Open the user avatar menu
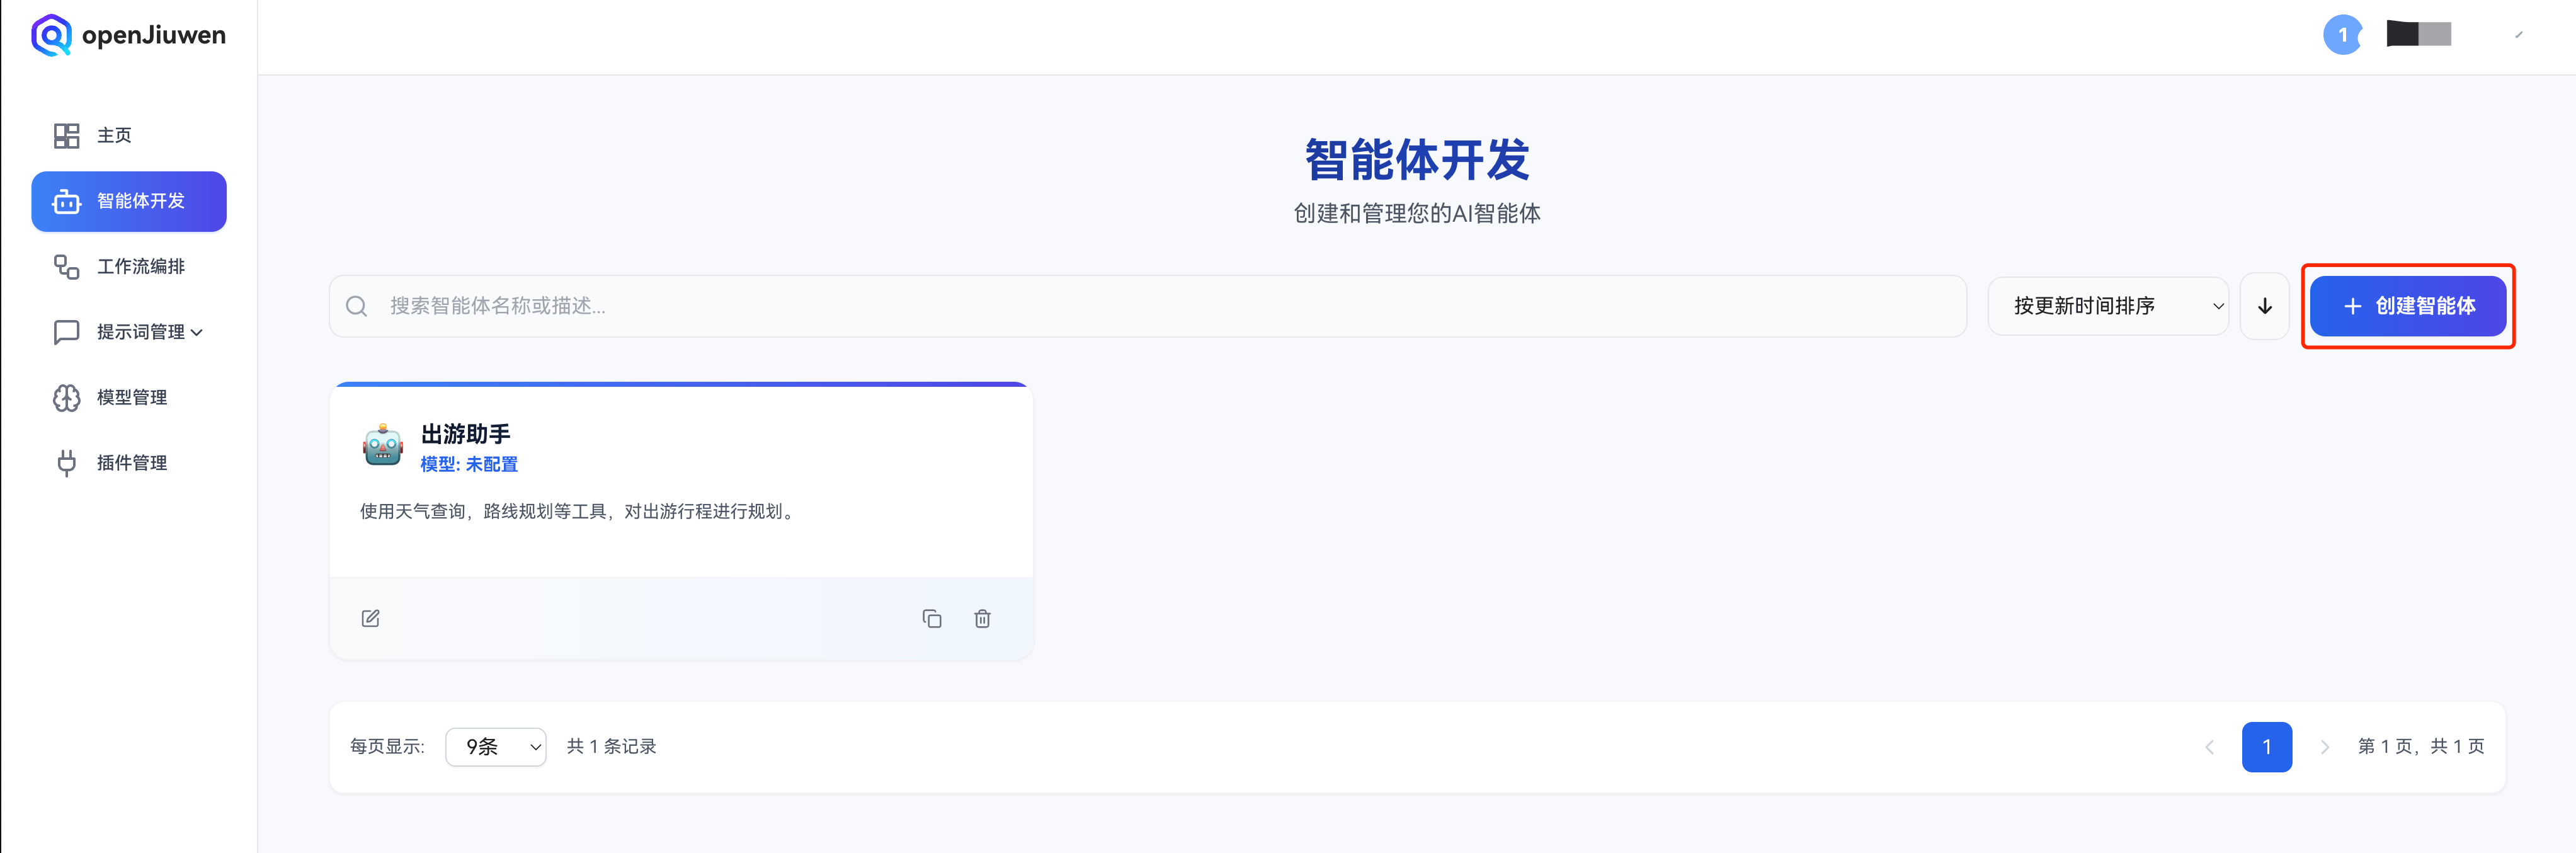 point(2419,33)
